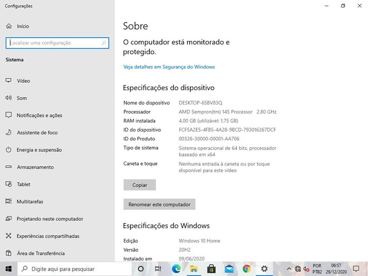Click the Sistema category label

click(x=14, y=60)
